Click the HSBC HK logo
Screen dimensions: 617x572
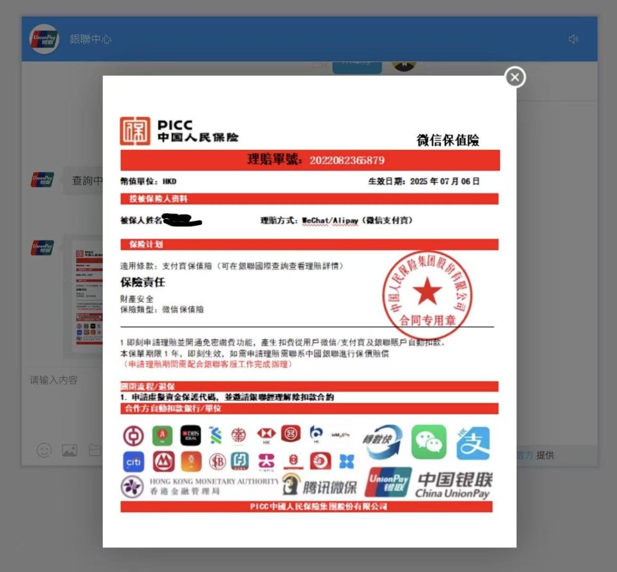pos(266,435)
